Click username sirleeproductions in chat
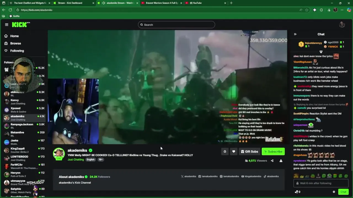This screenshot has height=198, width=353. 304,119
